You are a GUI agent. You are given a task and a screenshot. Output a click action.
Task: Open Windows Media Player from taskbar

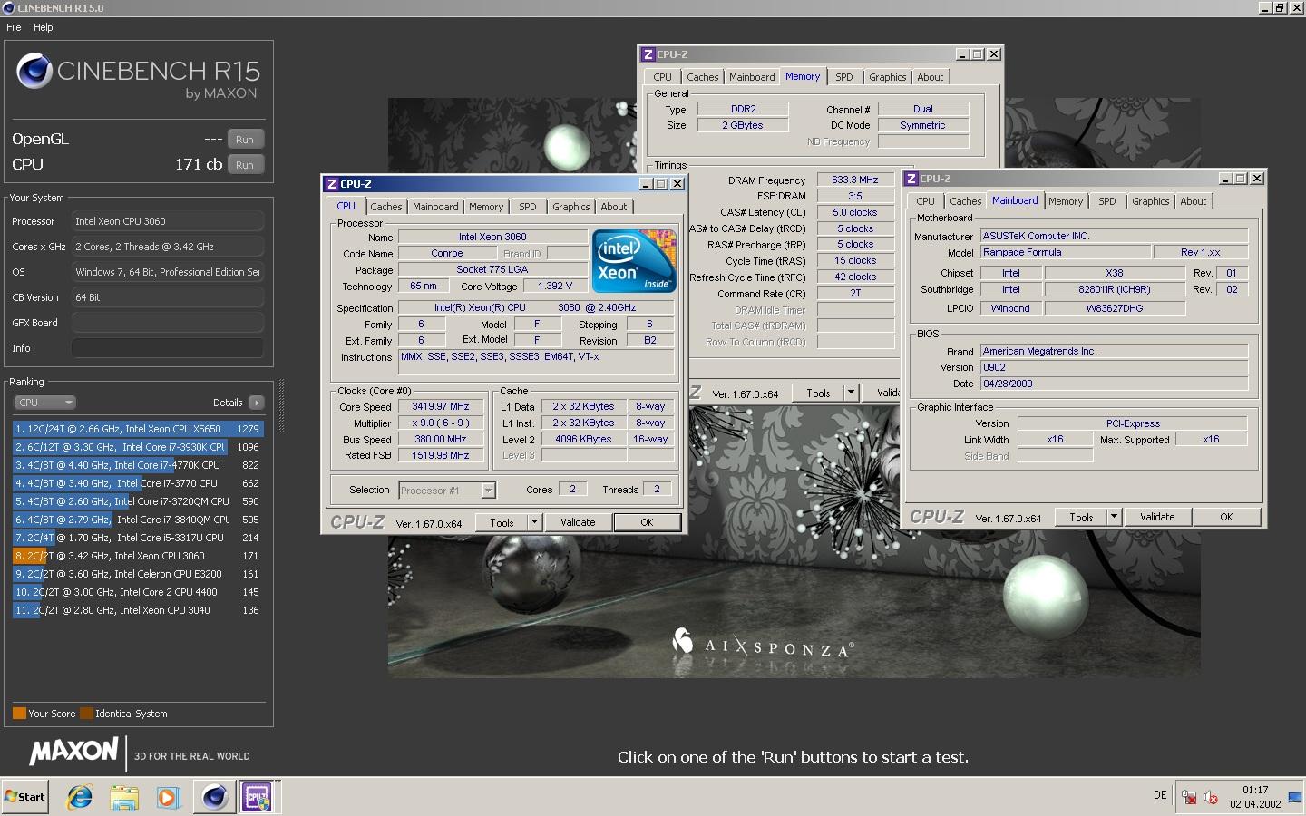168,797
